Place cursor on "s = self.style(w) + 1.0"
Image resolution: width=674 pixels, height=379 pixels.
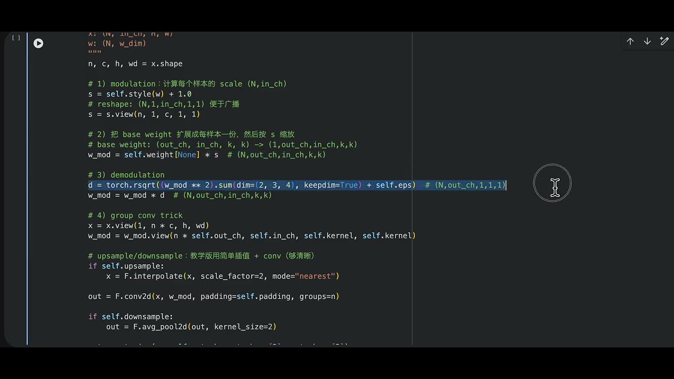140,94
